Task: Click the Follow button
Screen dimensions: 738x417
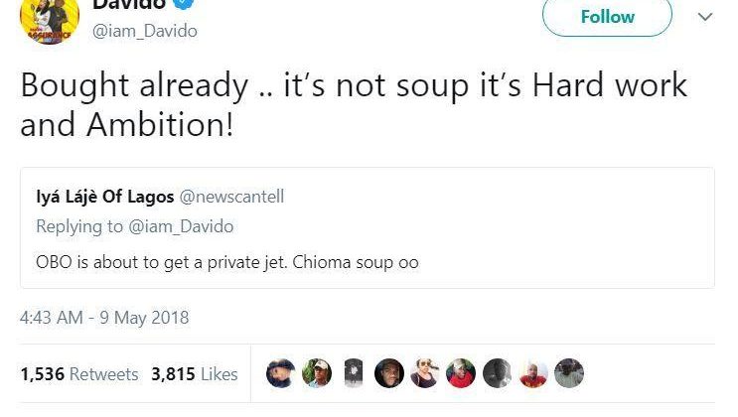Action: (607, 17)
